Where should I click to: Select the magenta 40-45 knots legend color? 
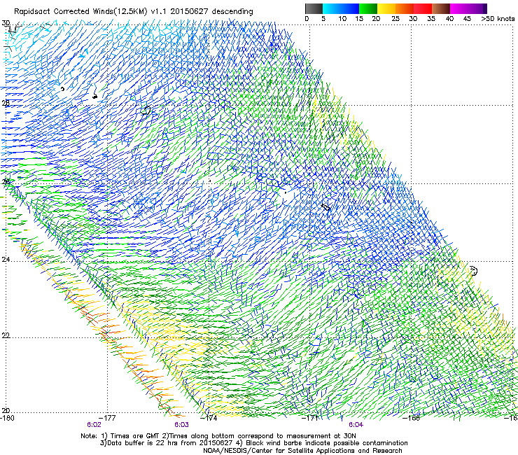click(x=459, y=8)
